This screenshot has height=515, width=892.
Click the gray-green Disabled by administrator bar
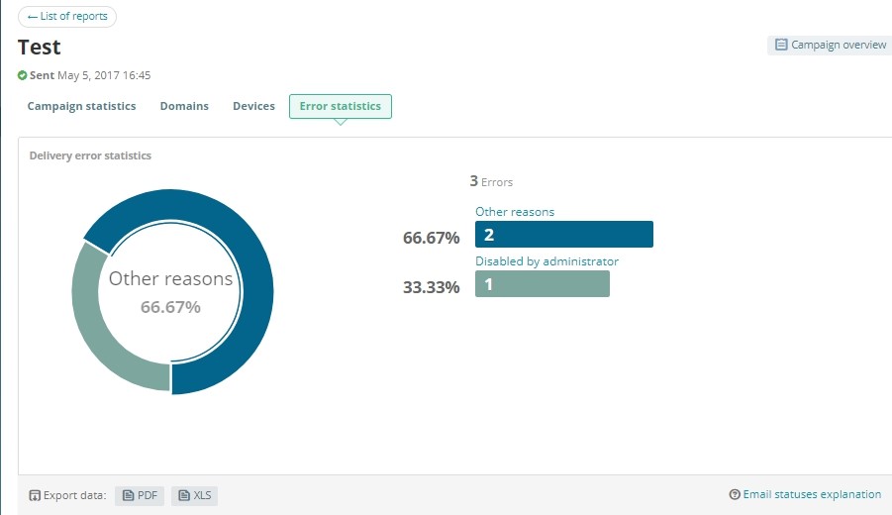(542, 283)
